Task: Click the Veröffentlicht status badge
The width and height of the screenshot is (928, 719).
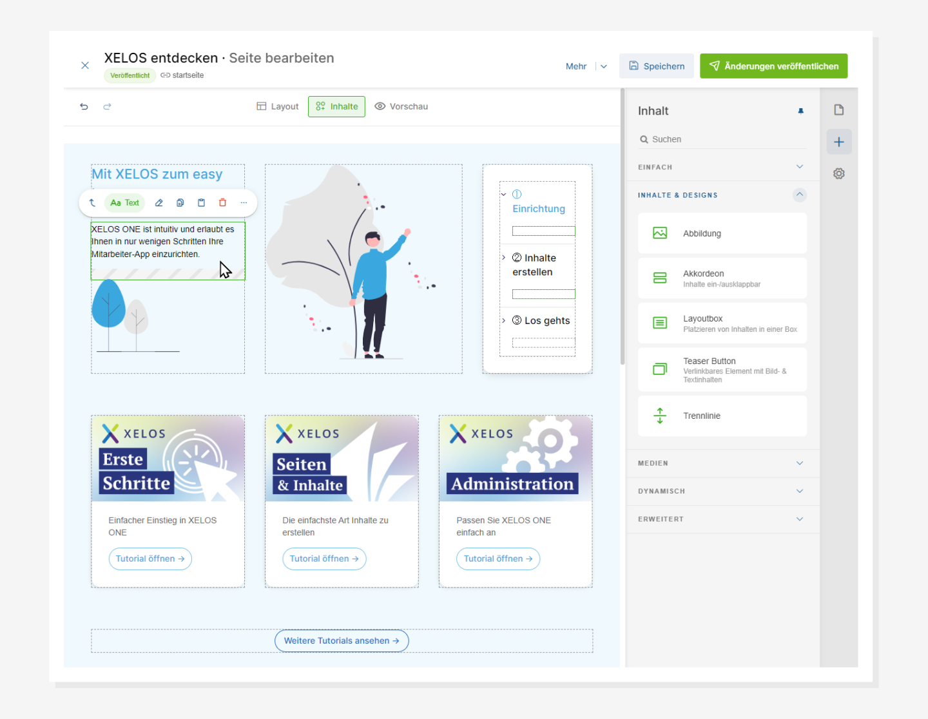Action: click(x=130, y=75)
